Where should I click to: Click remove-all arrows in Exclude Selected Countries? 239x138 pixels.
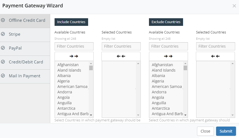pos(215,56)
